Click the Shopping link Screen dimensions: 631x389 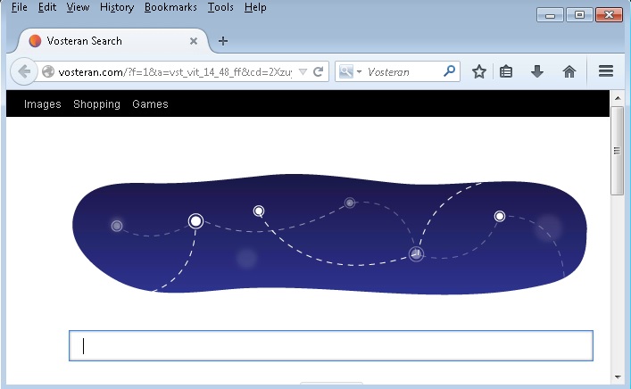[96, 104]
